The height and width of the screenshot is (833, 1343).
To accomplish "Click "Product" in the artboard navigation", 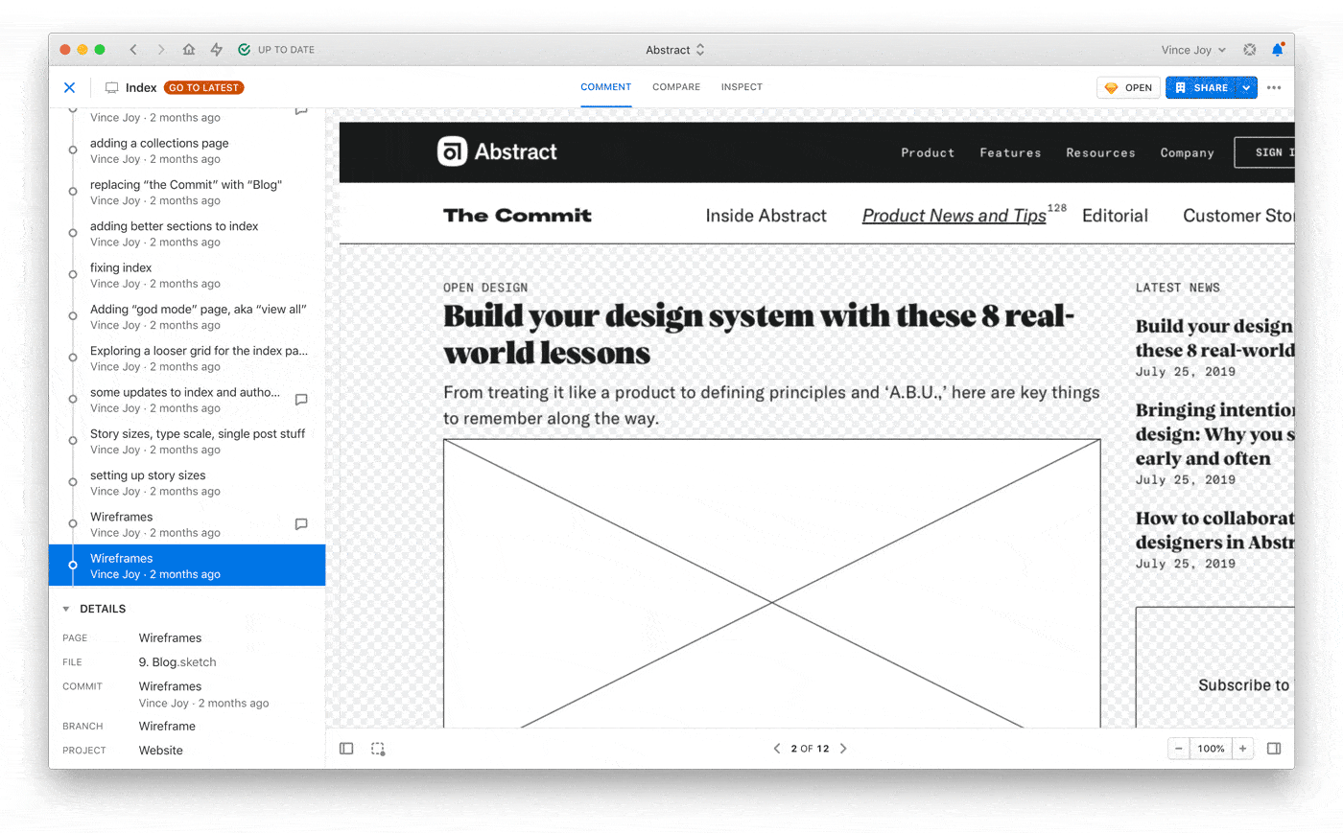I will 928,152.
